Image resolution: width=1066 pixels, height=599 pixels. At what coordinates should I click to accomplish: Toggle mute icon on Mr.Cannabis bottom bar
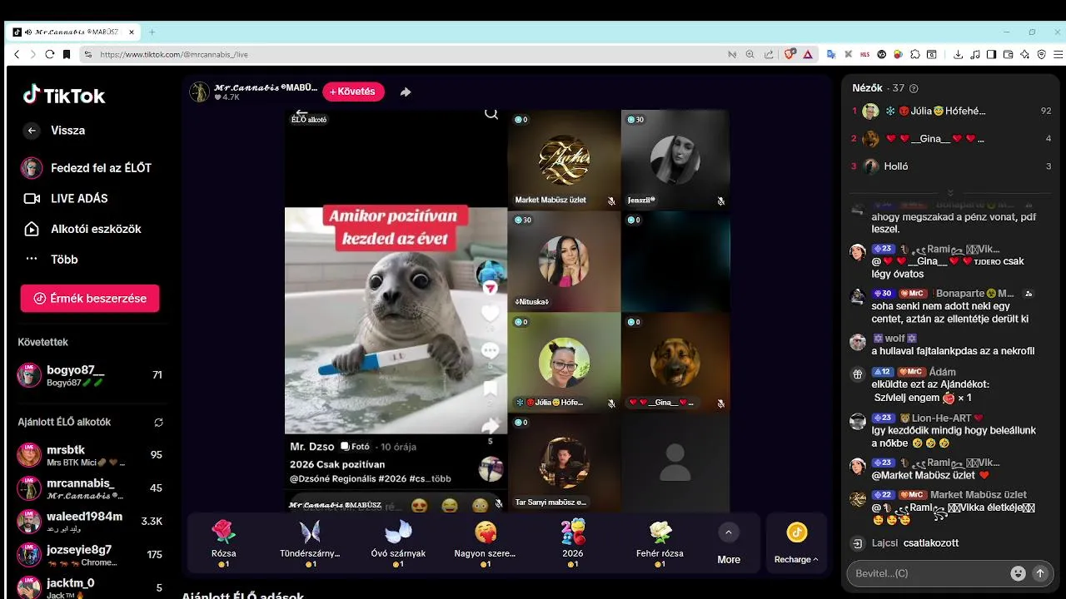point(498,504)
